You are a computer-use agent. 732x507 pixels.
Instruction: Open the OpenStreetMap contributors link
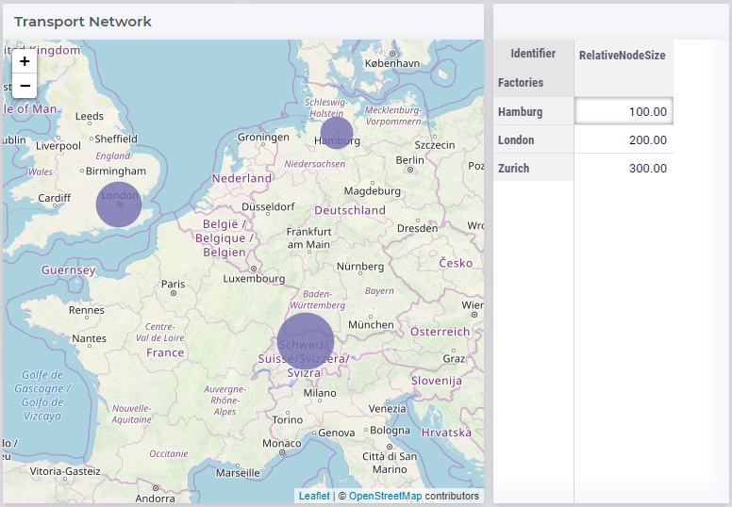(385, 496)
